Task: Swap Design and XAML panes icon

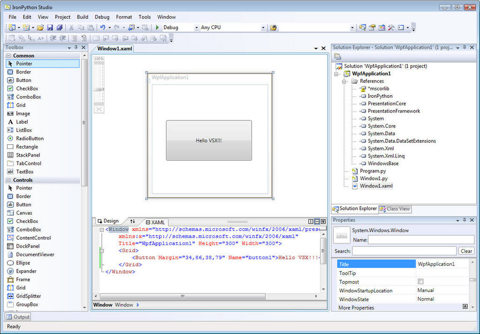Action: [132, 221]
